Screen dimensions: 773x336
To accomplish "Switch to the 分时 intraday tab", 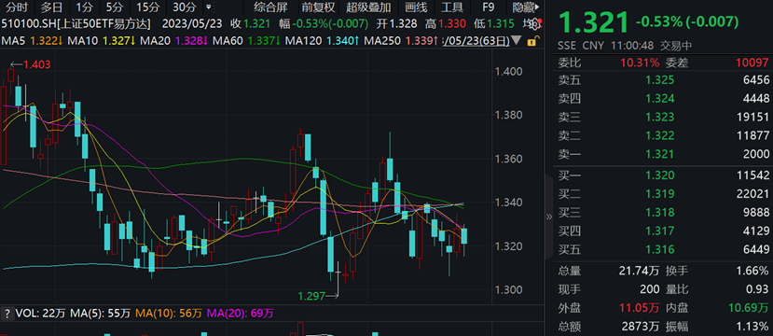I will tap(18, 7).
